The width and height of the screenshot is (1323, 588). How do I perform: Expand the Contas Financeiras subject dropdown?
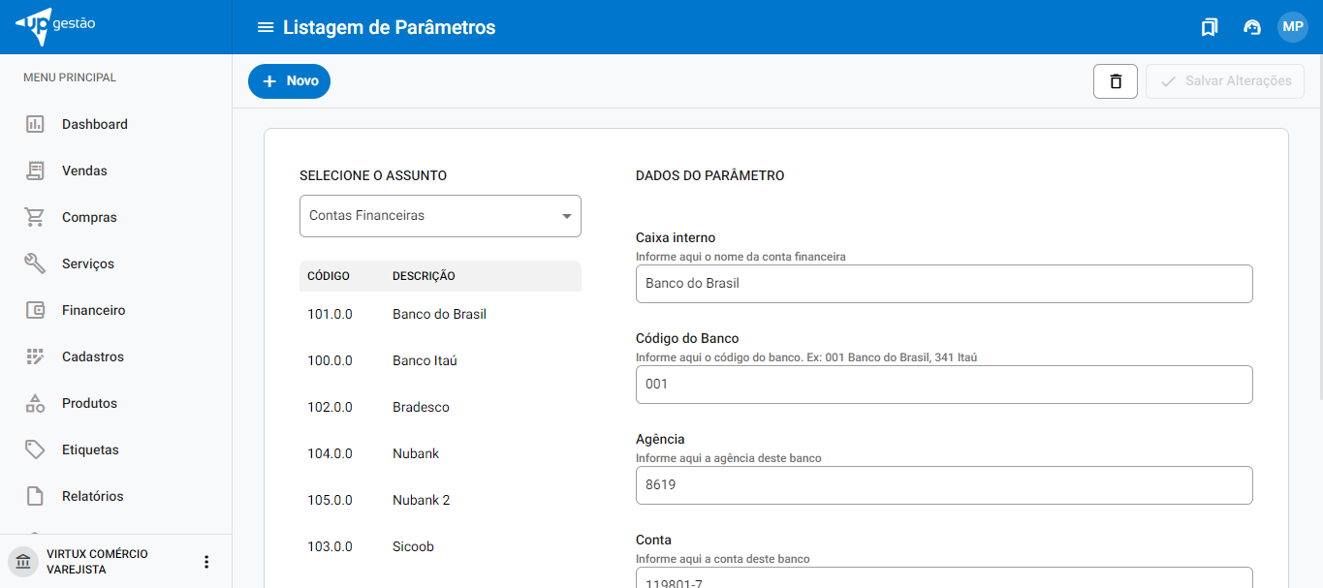(x=440, y=216)
